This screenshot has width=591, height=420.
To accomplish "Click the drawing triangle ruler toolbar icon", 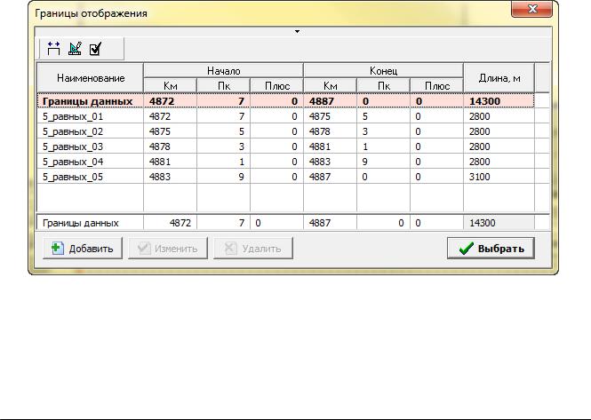I will (x=75, y=49).
